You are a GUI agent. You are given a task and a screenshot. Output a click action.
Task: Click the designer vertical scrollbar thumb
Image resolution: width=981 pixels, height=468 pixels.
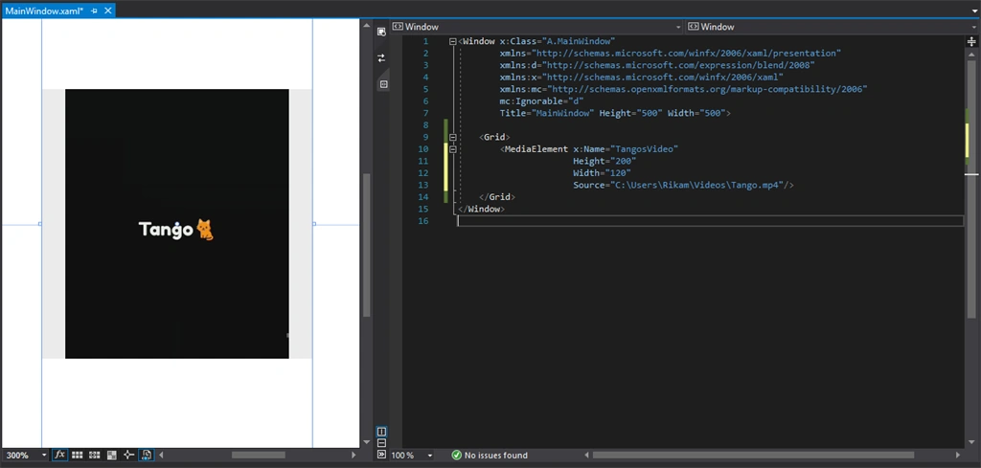[x=367, y=246]
